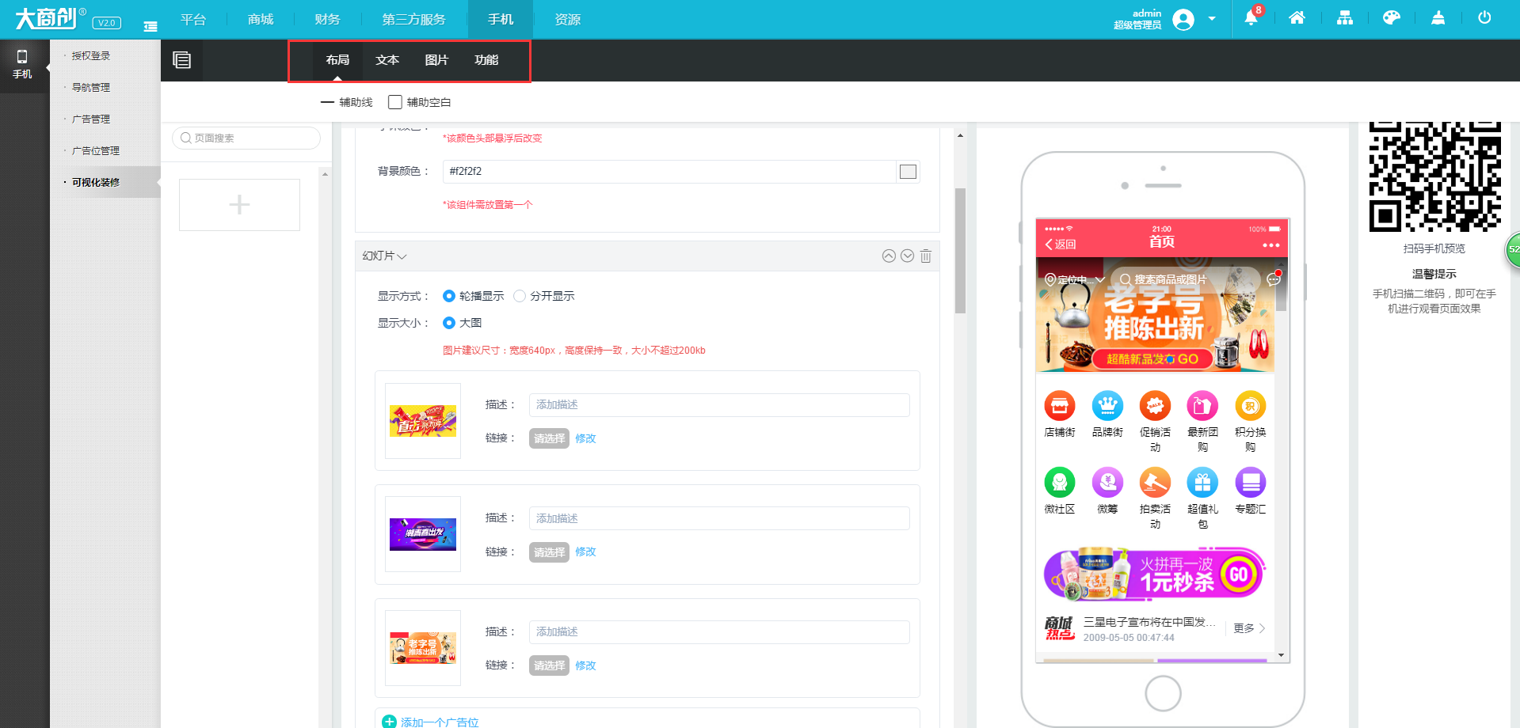Click the 页面搜索 search box

(246, 138)
